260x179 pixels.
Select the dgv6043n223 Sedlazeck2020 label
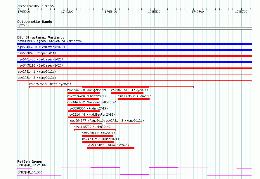(41, 47)
